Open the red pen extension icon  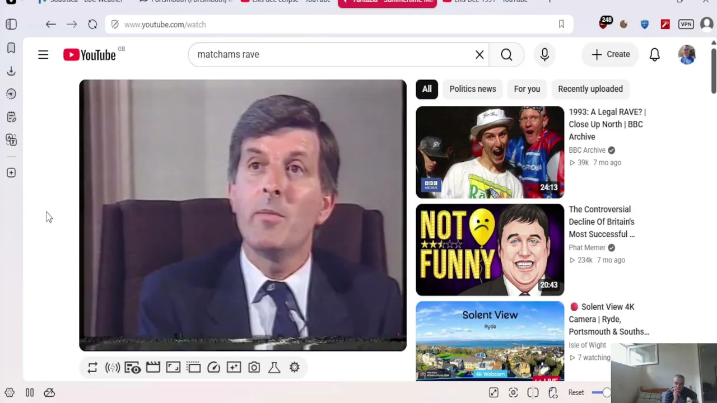[x=665, y=24]
